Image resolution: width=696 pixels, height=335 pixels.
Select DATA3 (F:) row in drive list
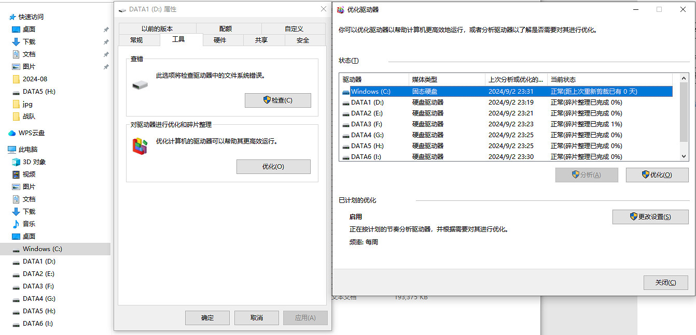(x=367, y=124)
